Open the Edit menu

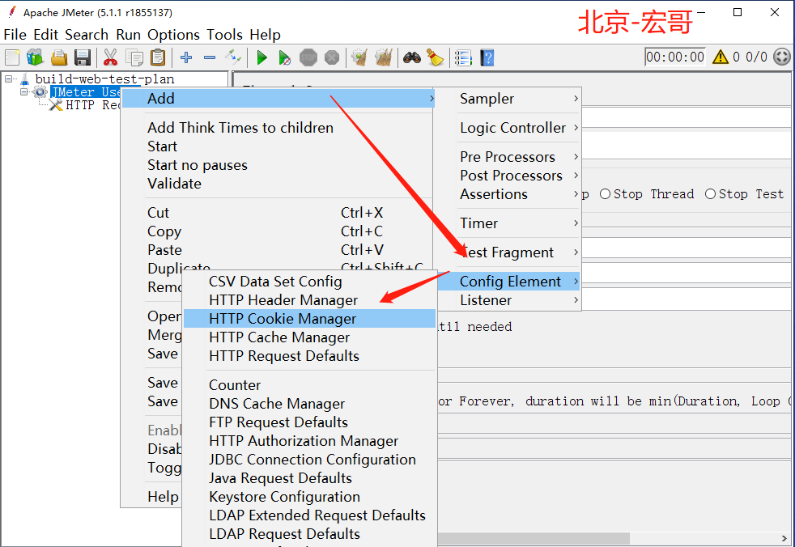click(x=45, y=35)
